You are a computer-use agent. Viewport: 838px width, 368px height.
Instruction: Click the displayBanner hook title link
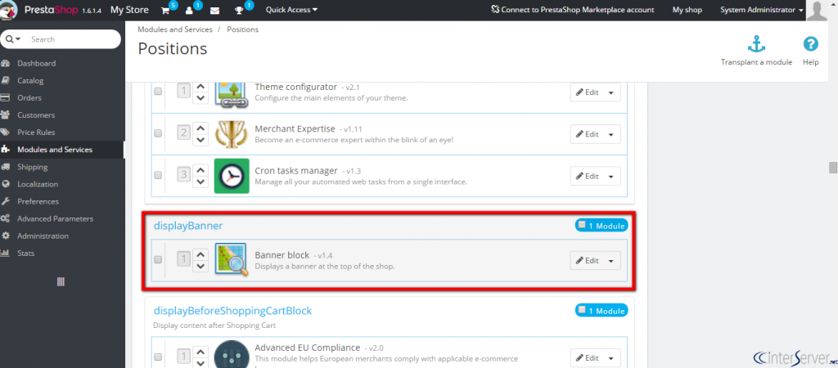coord(188,226)
